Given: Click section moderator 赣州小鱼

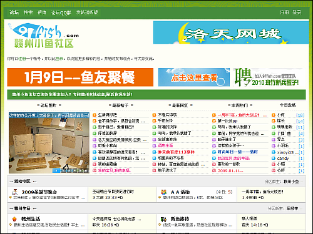Looking at the screenshot, I should pyautogui.click(x=291, y=182).
